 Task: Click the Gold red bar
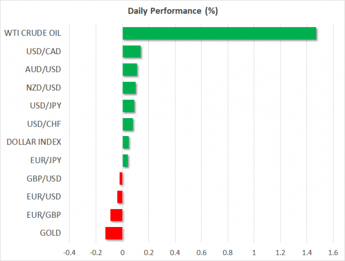(x=114, y=233)
